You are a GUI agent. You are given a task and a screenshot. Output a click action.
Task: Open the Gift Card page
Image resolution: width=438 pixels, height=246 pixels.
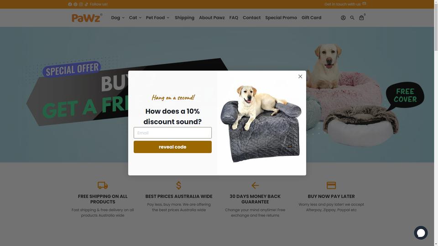click(x=311, y=18)
